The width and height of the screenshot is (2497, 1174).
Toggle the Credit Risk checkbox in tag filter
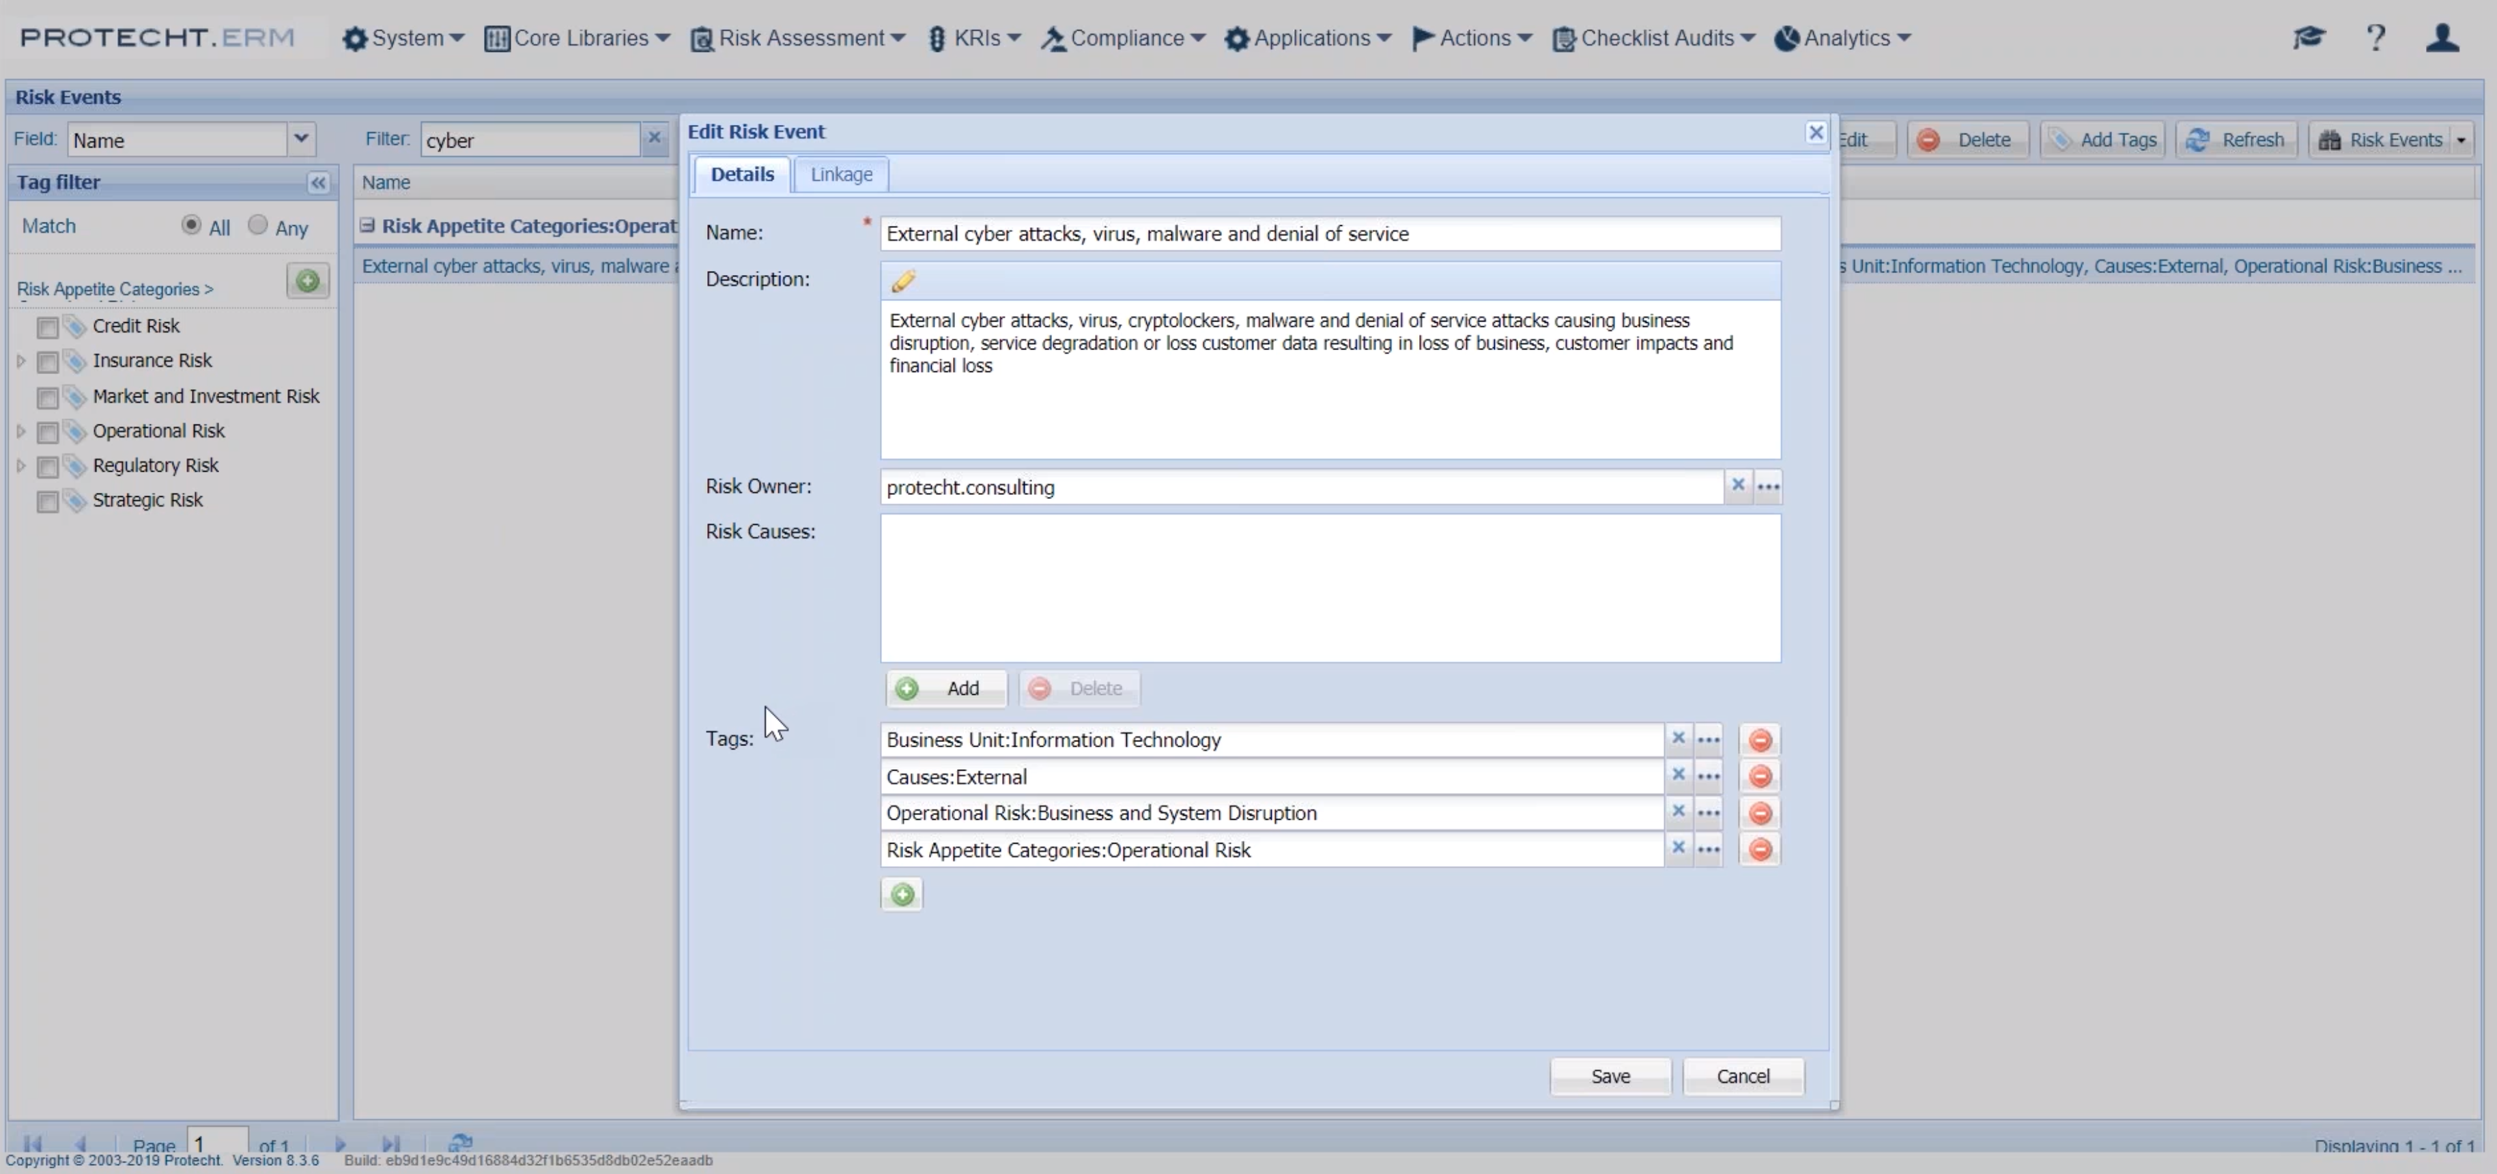pos(46,325)
